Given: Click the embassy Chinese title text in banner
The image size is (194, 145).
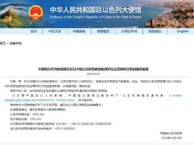Looking at the screenshot, I should (x=95, y=10).
